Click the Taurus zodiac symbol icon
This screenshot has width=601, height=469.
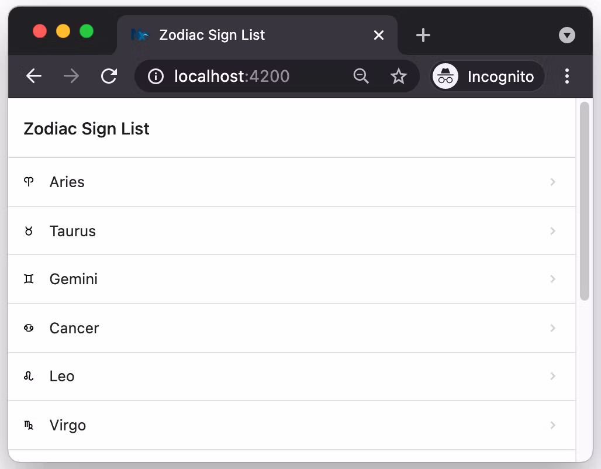click(29, 231)
